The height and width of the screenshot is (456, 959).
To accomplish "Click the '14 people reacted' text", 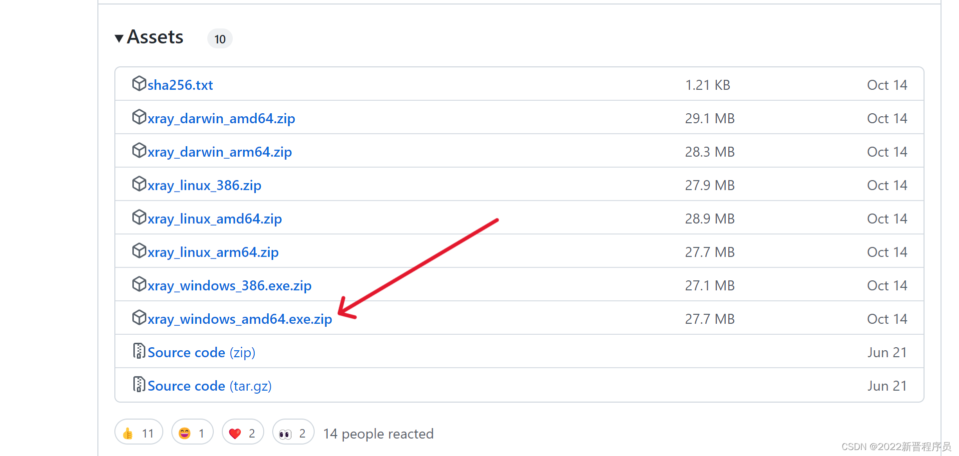I will click(378, 434).
